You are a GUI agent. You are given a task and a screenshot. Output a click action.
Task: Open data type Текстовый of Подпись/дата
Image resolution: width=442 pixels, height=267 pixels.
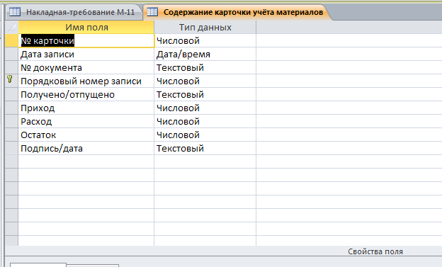tap(205, 149)
